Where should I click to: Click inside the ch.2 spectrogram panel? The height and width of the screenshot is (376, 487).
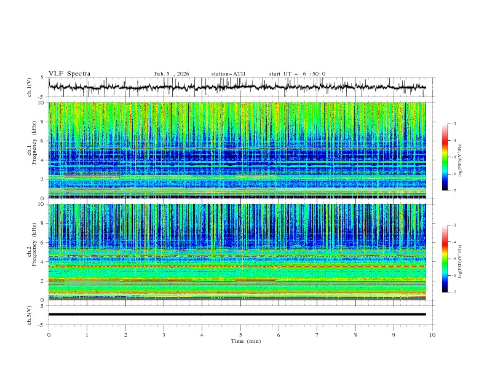(x=237, y=252)
